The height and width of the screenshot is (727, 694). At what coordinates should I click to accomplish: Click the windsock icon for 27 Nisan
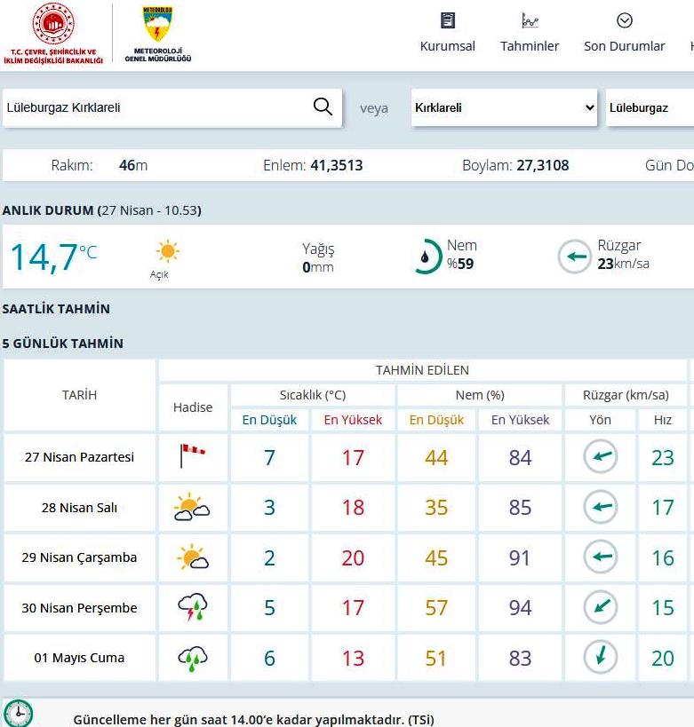click(192, 457)
